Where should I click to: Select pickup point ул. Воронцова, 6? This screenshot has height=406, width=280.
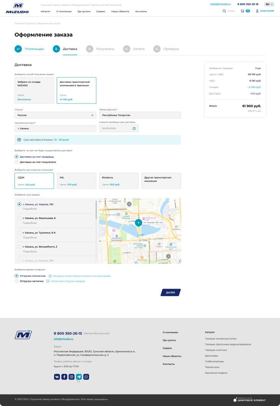point(19,218)
